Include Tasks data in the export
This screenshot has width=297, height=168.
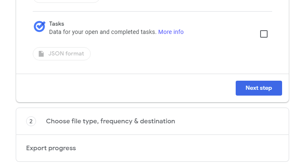click(264, 34)
